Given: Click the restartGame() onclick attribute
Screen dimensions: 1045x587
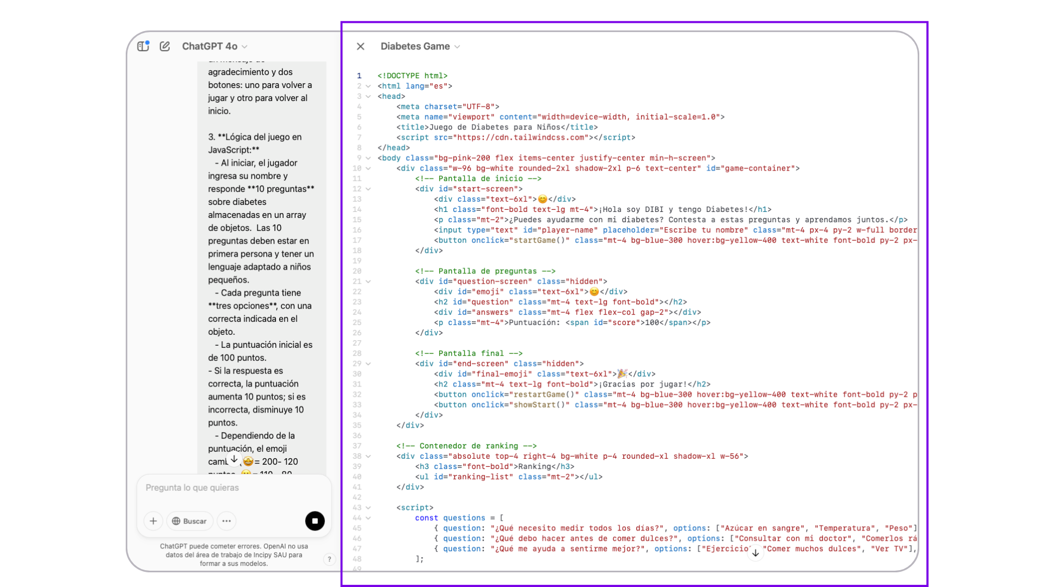Looking at the screenshot, I should pyautogui.click(x=525, y=395).
